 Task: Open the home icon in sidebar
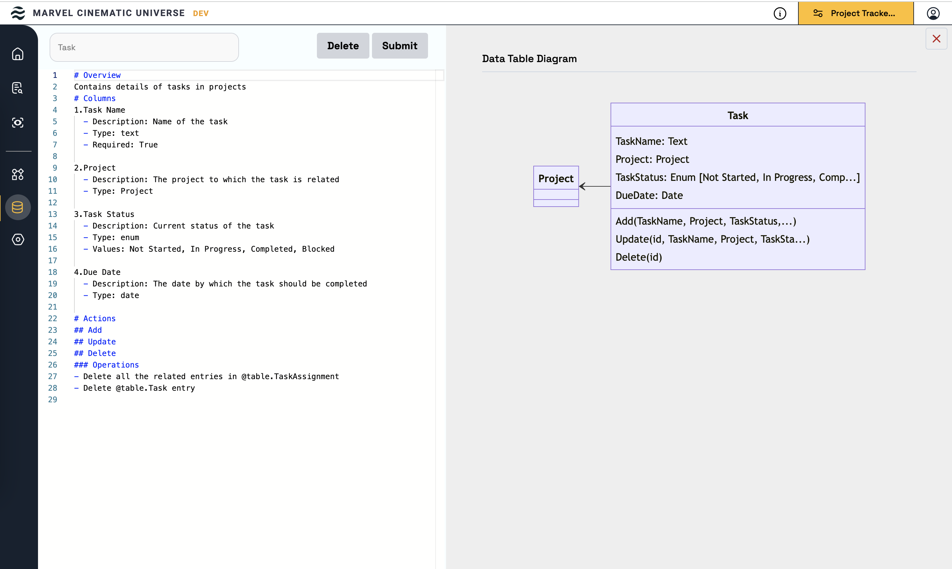(18, 54)
